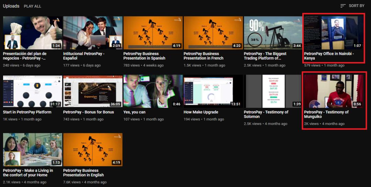The height and width of the screenshot is (187, 371).
Task: Open Business Presentation in Spanish thumbnail
Action: point(153,33)
